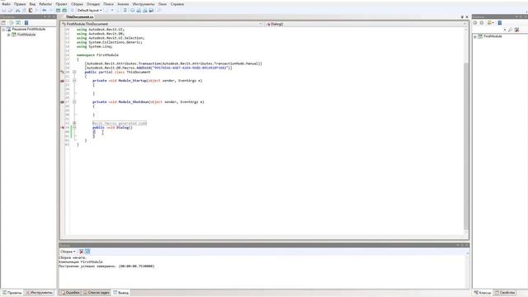Click the second Projects panel toolbar icon

12,22
